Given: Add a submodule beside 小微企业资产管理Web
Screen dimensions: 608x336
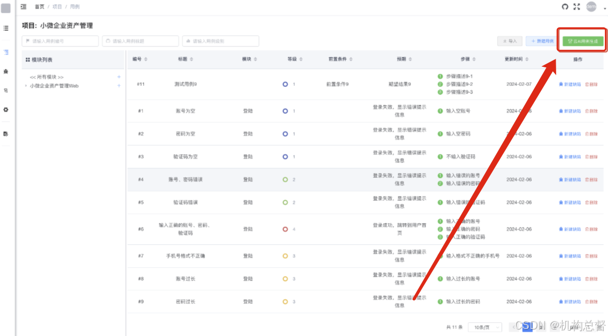Looking at the screenshot, I should click(x=119, y=85).
